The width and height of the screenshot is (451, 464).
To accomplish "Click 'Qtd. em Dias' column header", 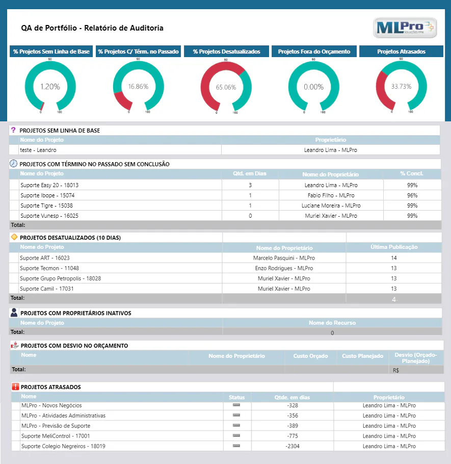I will click(x=250, y=173).
